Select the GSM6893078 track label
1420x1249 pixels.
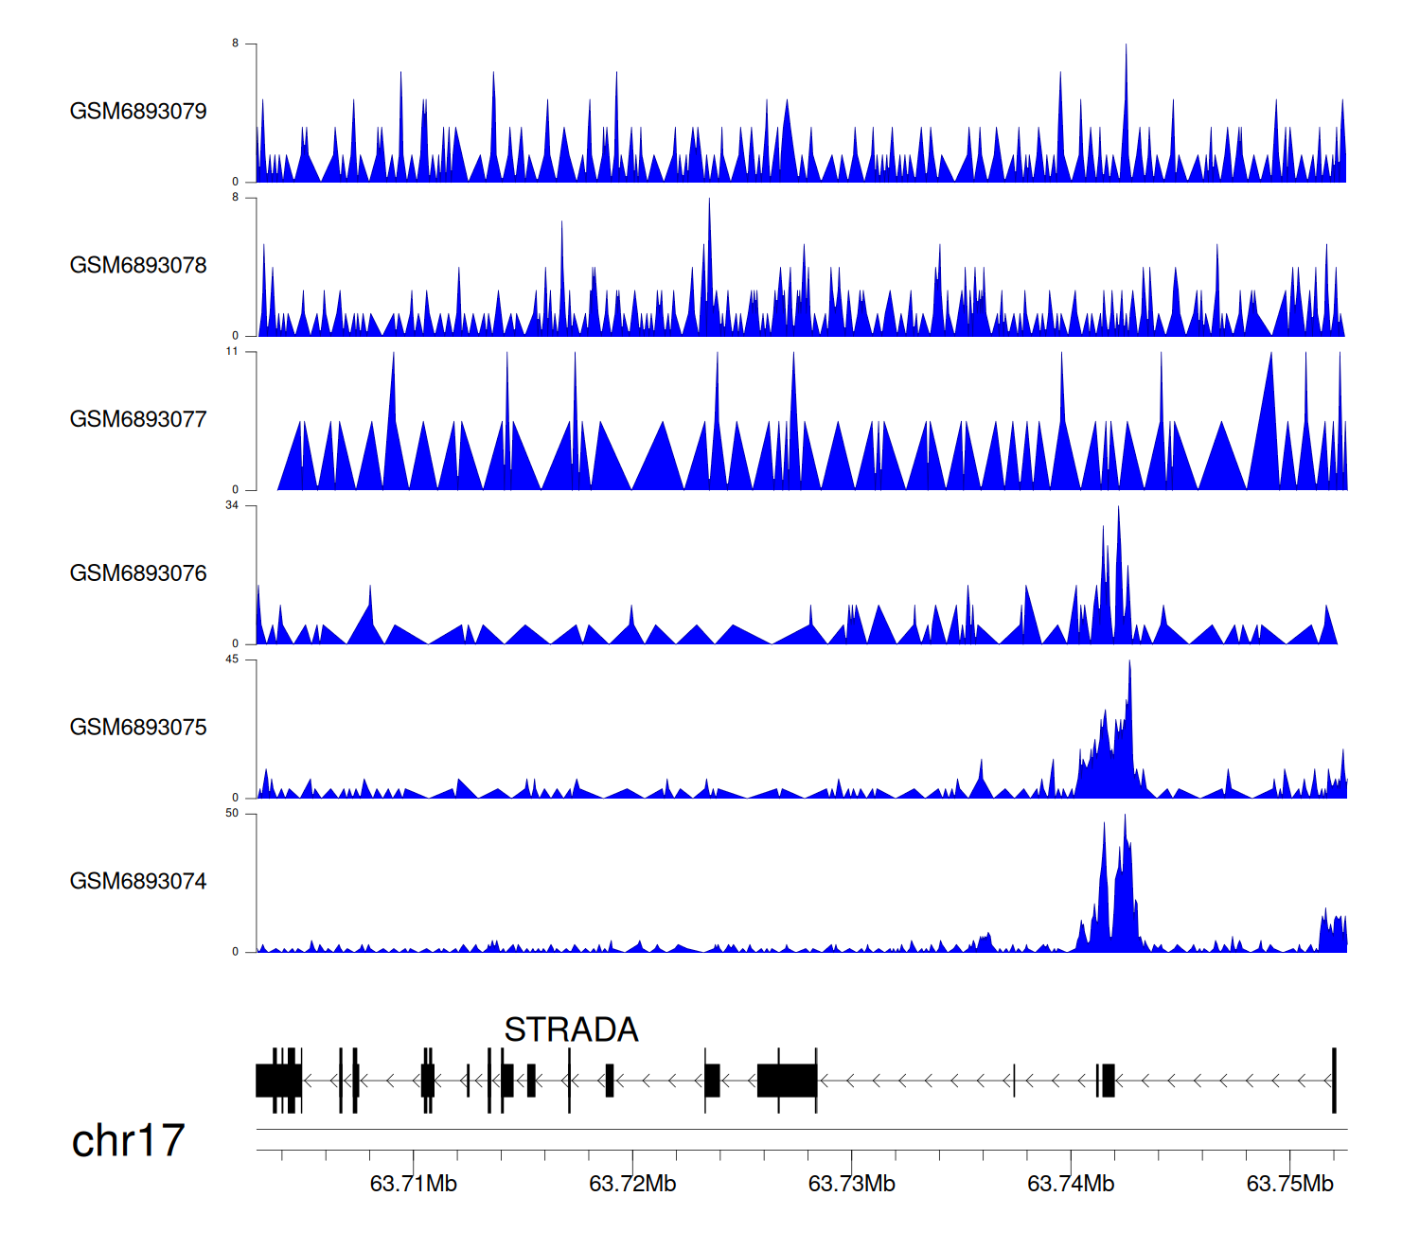[138, 265]
